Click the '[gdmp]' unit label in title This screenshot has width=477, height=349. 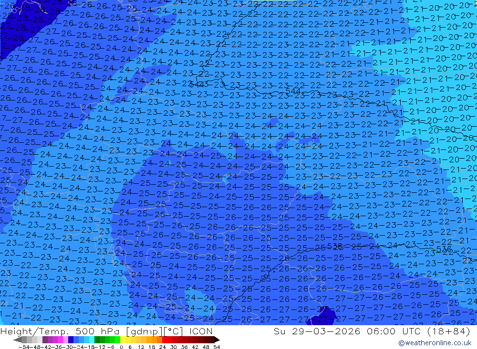144,331
